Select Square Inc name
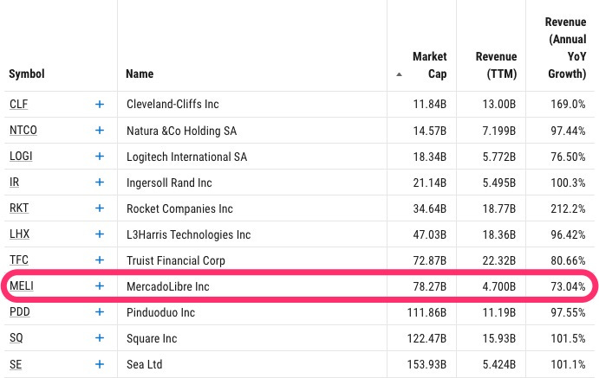 (x=152, y=338)
